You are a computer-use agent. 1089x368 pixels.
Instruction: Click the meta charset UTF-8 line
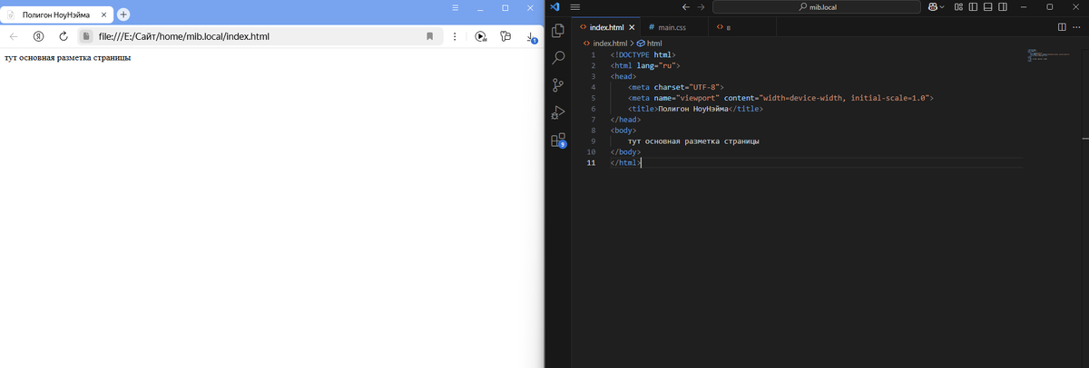coord(675,87)
